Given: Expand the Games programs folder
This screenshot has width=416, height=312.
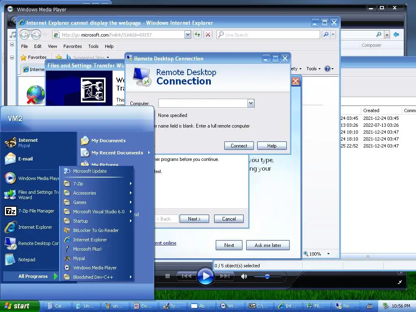Looking at the screenshot, I should coord(97,202).
